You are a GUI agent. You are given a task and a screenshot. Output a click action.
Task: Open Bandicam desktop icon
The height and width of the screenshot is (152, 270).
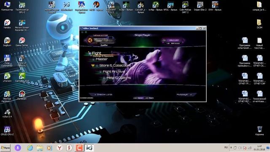tap(22, 95)
